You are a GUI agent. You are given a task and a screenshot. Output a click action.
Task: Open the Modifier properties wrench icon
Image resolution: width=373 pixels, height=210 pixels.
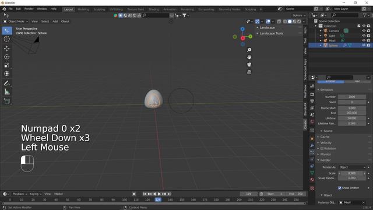[x=312, y=145]
